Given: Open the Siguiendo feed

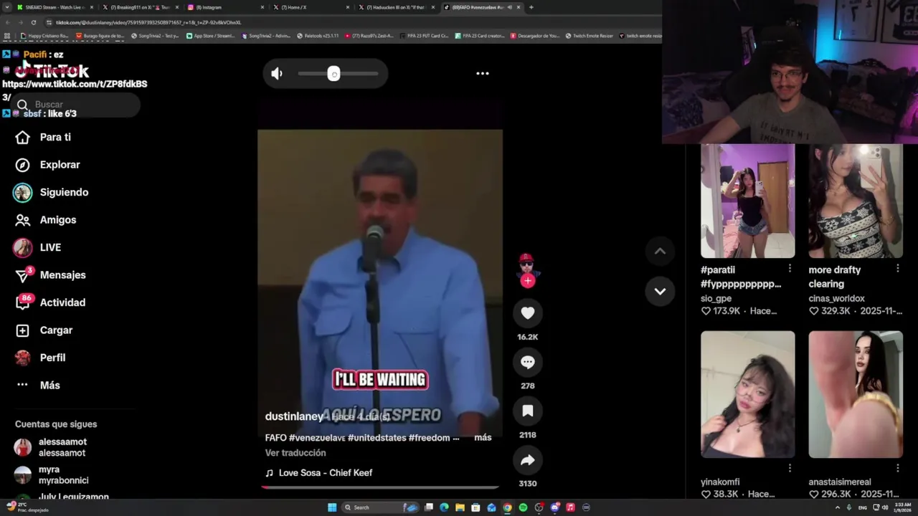Looking at the screenshot, I should [x=52, y=192].
